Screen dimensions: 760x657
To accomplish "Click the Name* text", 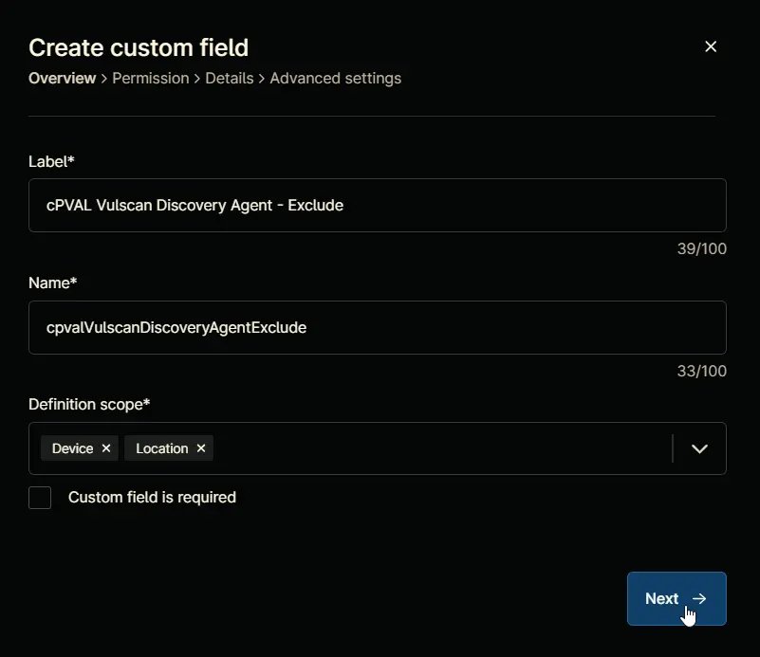I will (x=53, y=283).
